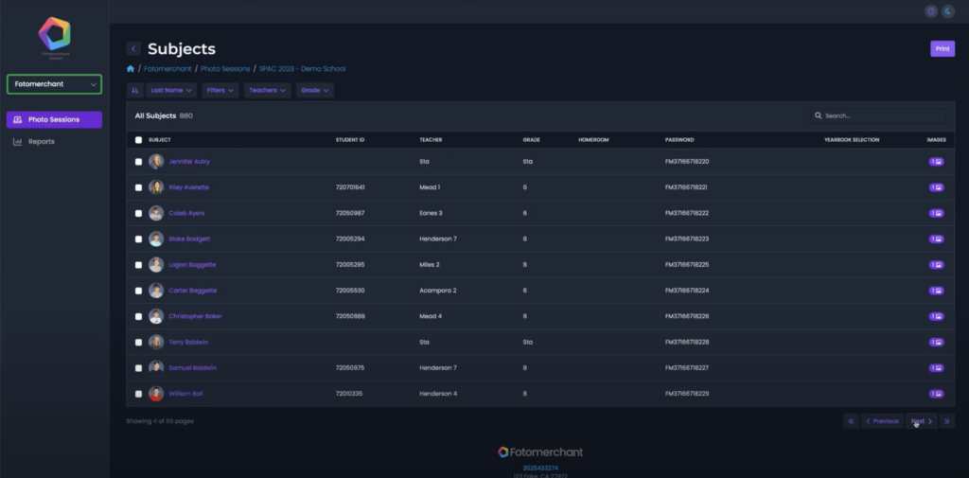This screenshot has width=969, height=478.
Task: Check the Carter Baggette row checkbox
Action: 138,291
